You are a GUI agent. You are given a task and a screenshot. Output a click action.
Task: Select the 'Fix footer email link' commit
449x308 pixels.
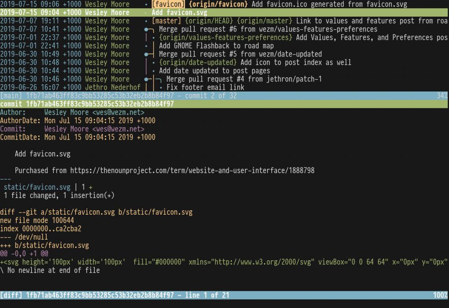click(205, 87)
